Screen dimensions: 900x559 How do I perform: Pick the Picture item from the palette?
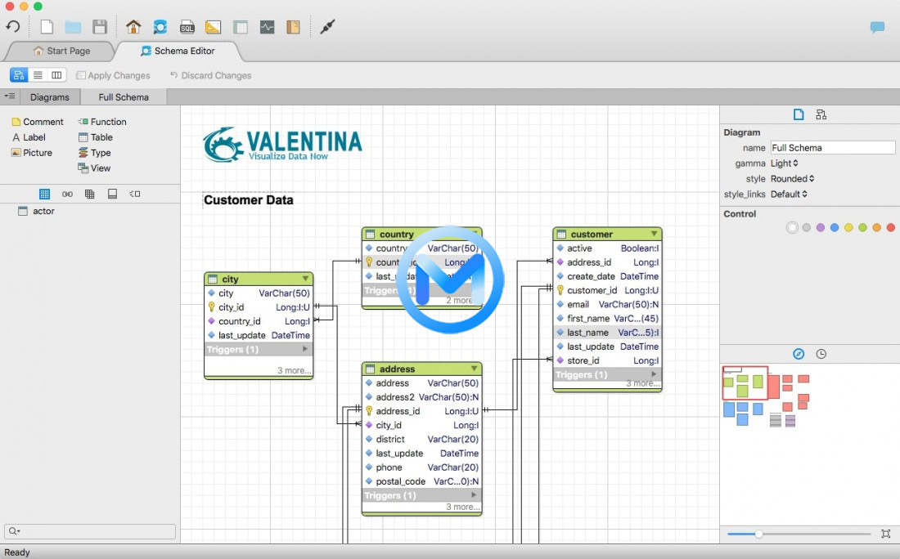[x=32, y=153]
